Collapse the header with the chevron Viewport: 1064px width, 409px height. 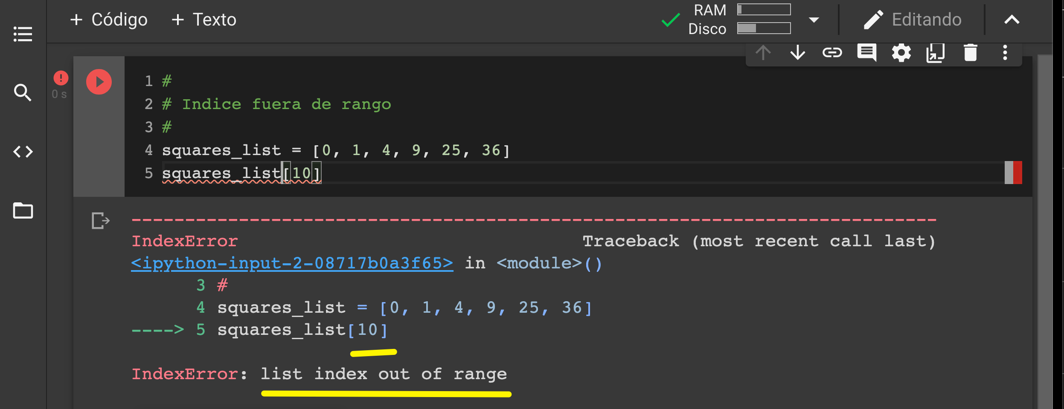pyautogui.click(x=1012, y=20)
